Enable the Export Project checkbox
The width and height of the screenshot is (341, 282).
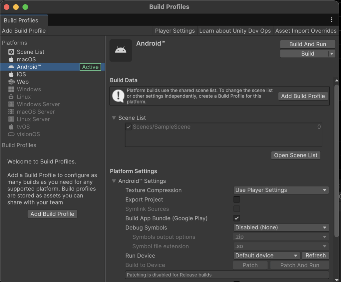pyautogui.click(x=236, y=200)
